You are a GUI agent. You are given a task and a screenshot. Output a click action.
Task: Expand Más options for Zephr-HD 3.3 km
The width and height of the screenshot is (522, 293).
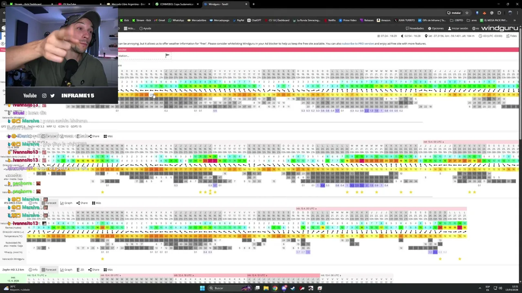coord(108,269)
